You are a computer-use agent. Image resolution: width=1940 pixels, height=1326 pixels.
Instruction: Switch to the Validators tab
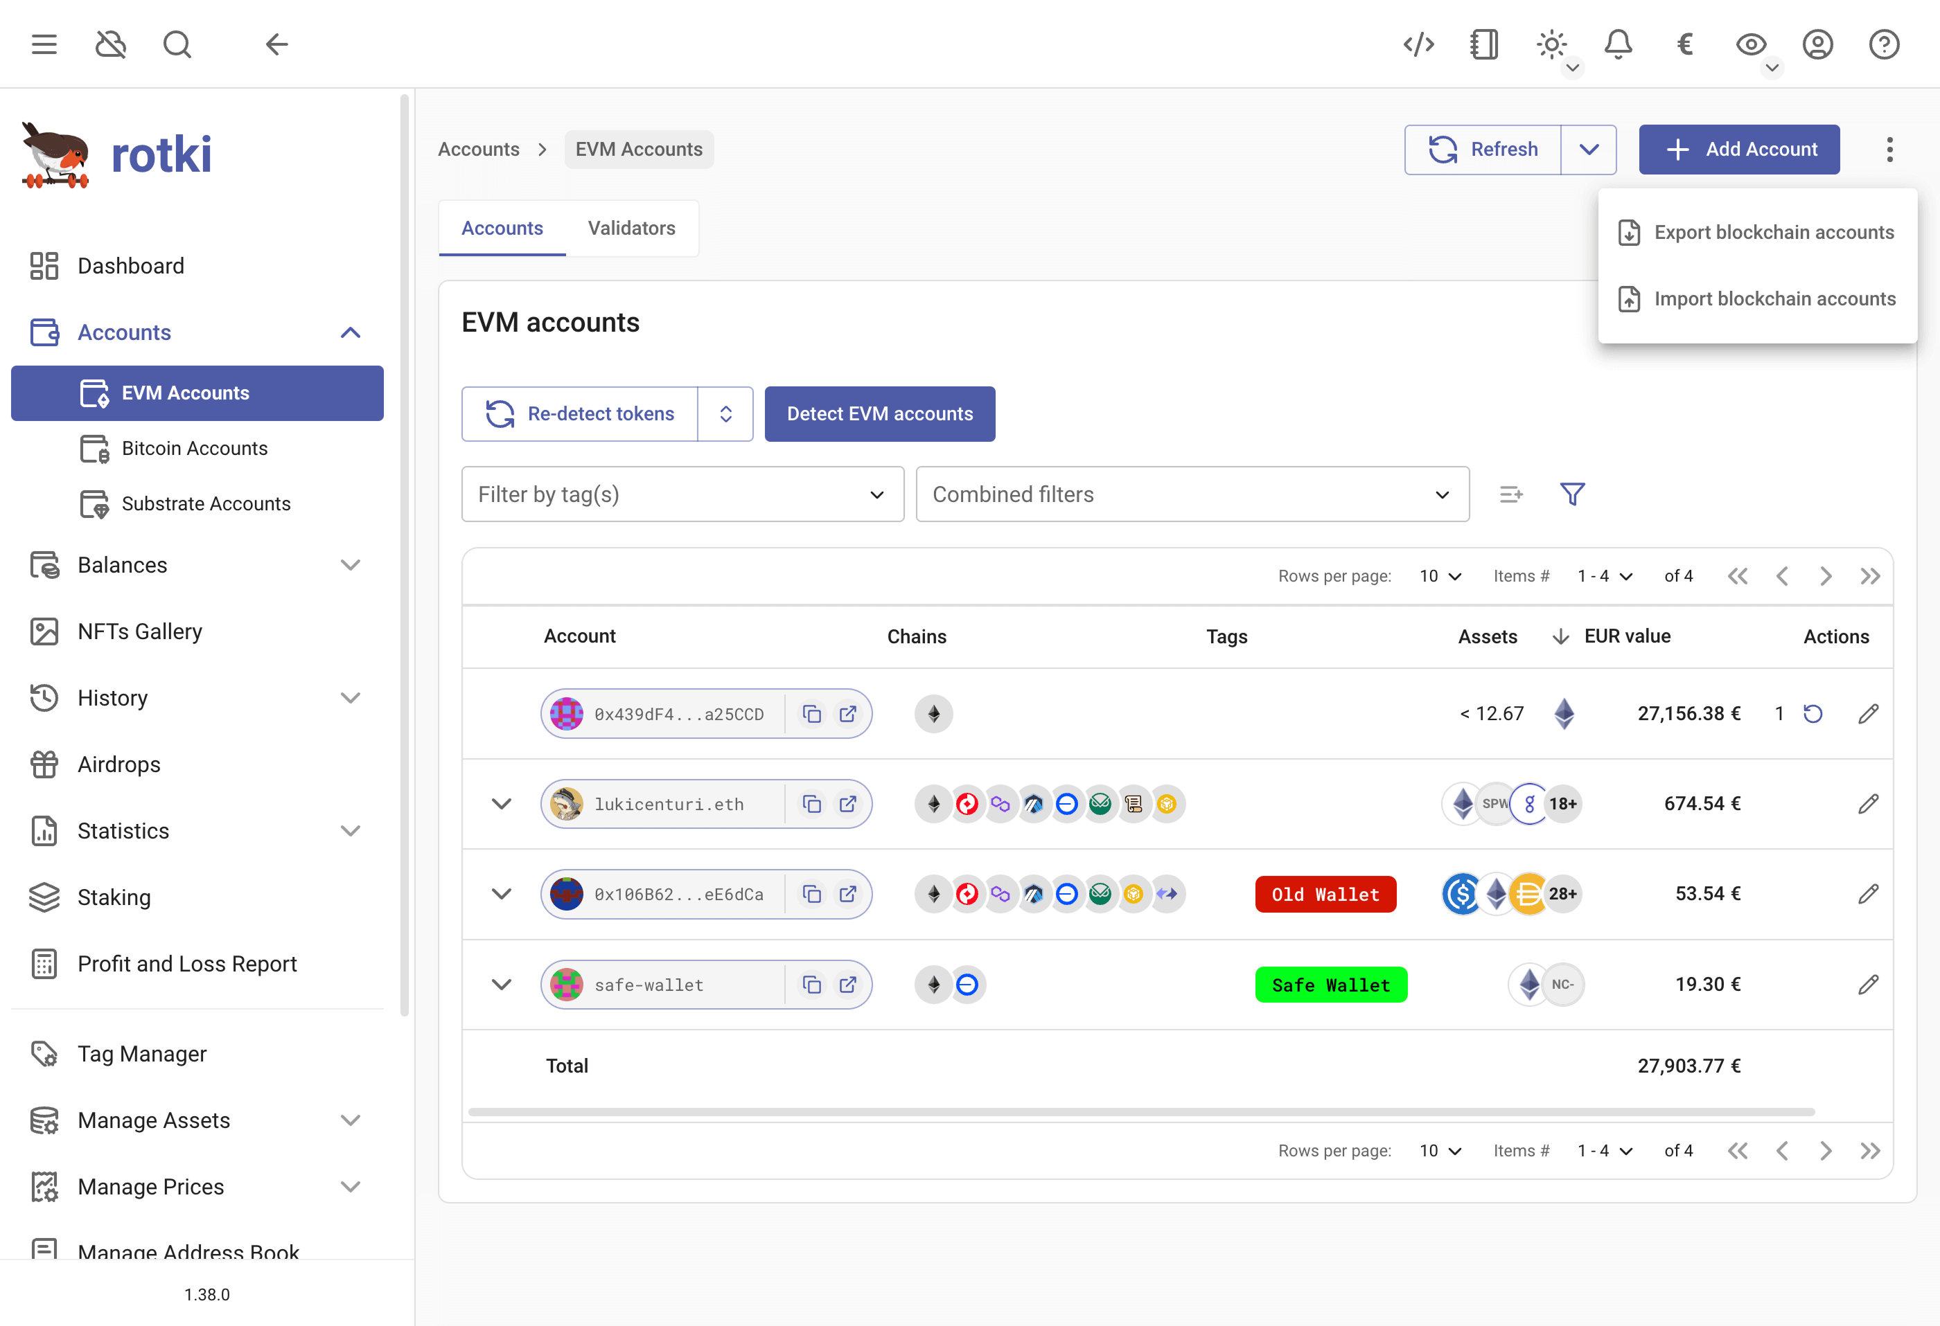(631, 228)
